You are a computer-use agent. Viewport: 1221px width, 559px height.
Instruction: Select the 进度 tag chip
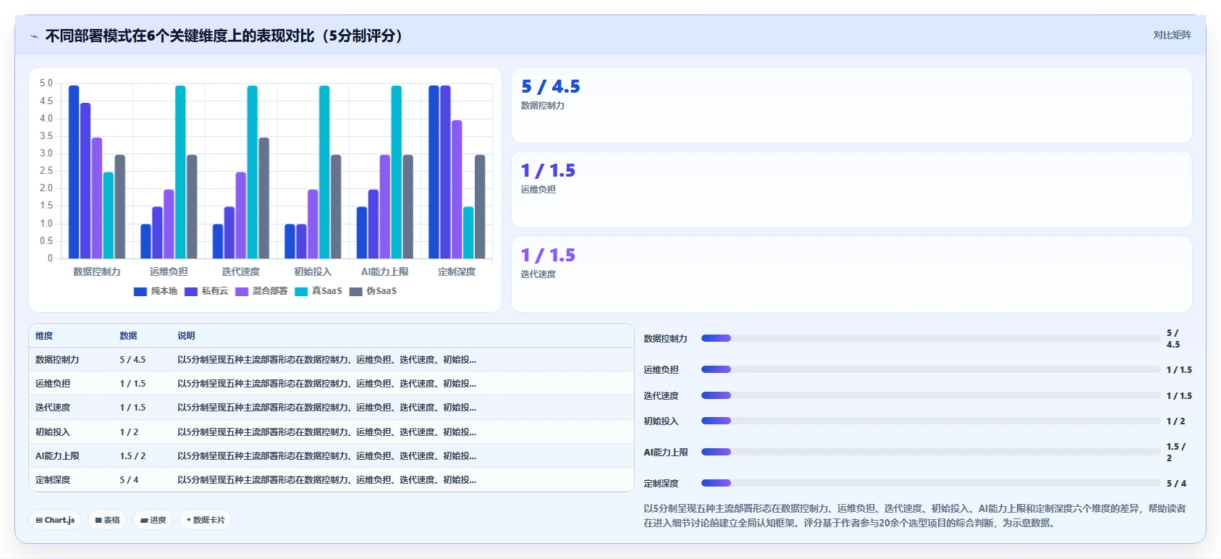pos(153,520)
